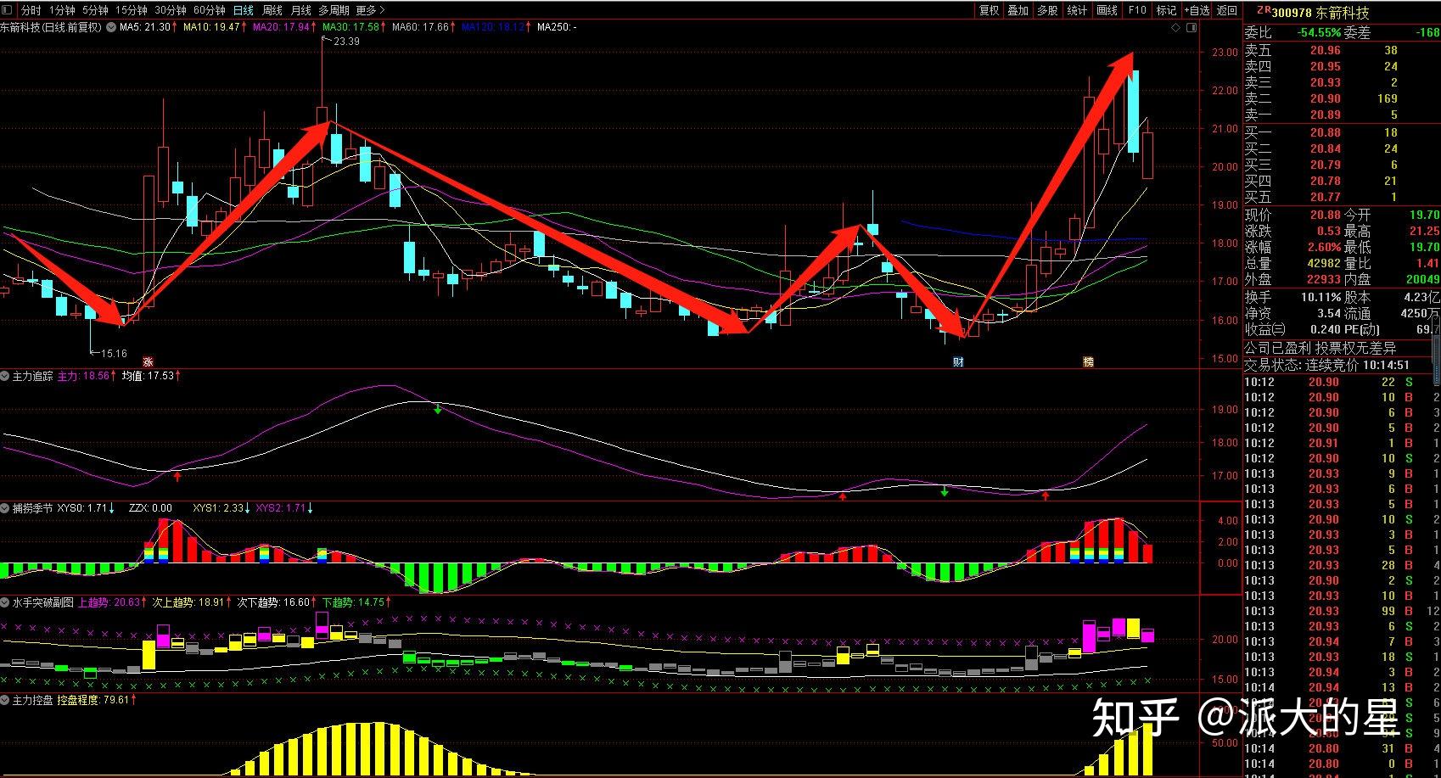Click the 23.39 high price marker

point(346,41)
